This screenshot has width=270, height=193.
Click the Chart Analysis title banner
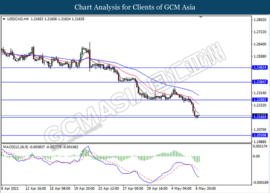135,7
